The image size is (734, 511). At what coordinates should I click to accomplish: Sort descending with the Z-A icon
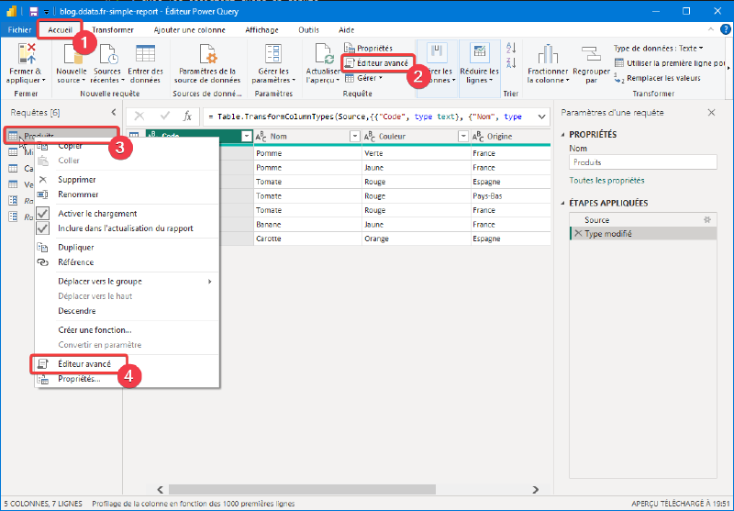tap(511, 62)
